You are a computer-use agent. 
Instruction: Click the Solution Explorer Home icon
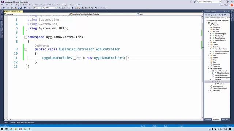coord(211,15)
